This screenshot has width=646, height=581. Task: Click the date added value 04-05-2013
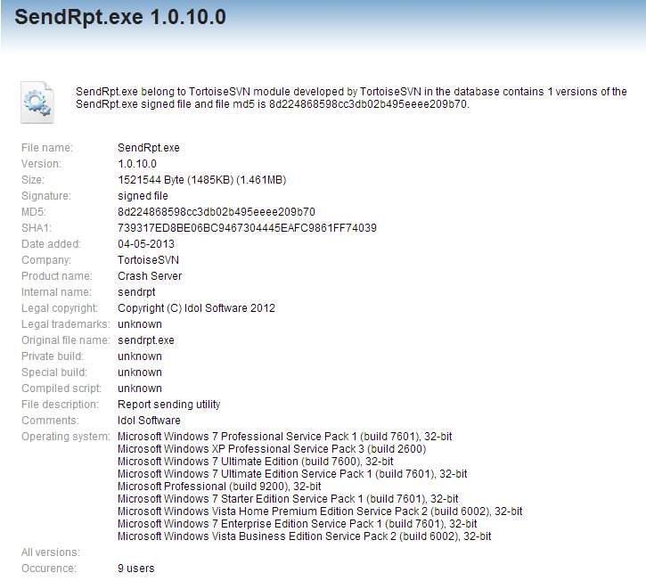pos(146,244)
